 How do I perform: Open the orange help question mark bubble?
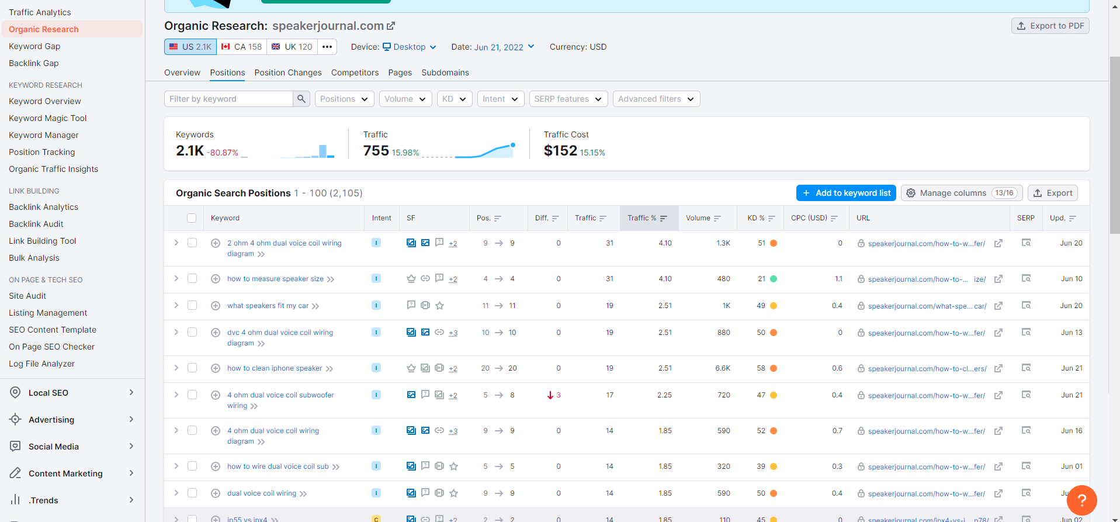click(x=1081, y=500)
